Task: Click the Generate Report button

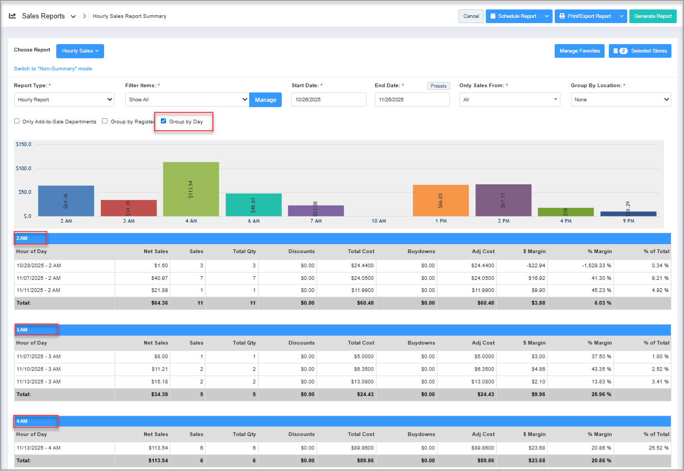Action: coord(652,16)
